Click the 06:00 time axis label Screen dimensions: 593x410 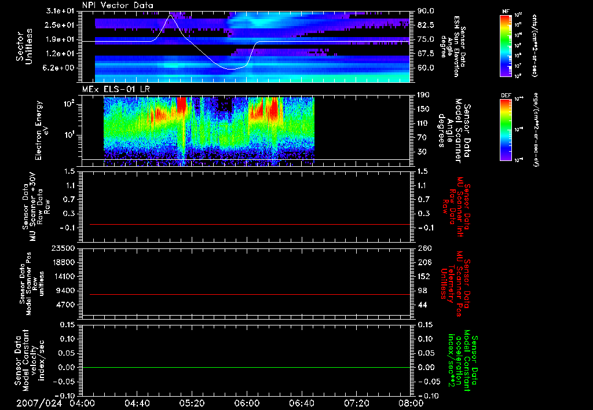[x=247, y=403]
